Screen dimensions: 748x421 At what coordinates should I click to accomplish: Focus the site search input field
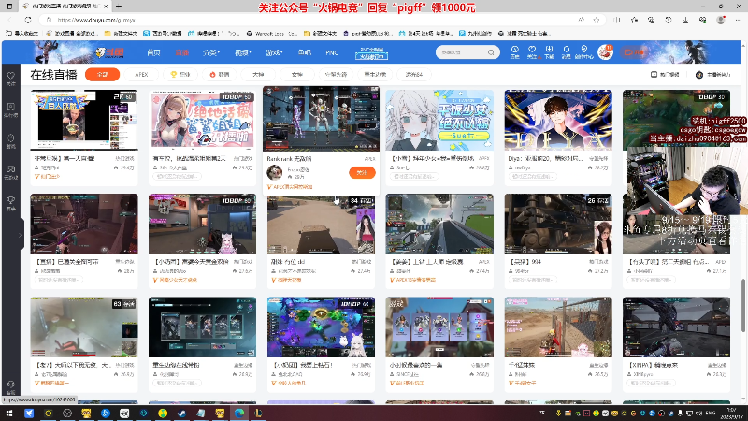[463, 52]
